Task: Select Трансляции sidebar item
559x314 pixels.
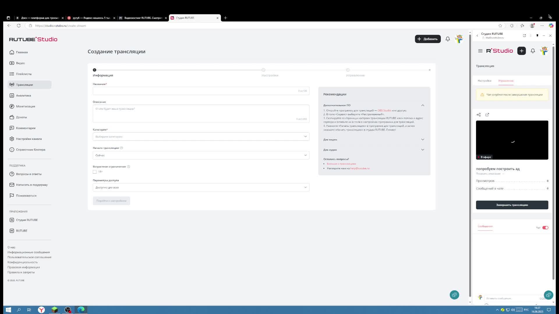Action: click(x=30, y=85)
